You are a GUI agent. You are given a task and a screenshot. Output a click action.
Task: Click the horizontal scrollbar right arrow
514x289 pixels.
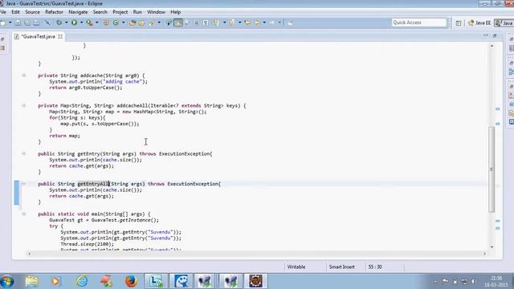pos(484,254)
